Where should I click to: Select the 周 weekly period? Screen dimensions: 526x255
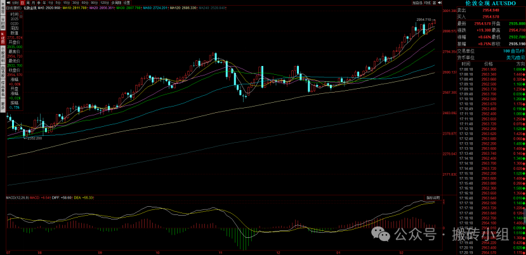tap(28, 3)
